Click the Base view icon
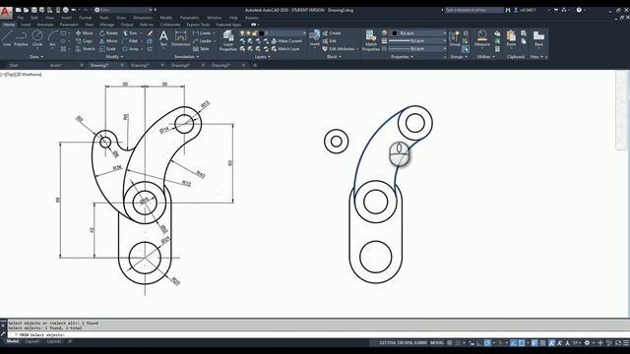 538,38
